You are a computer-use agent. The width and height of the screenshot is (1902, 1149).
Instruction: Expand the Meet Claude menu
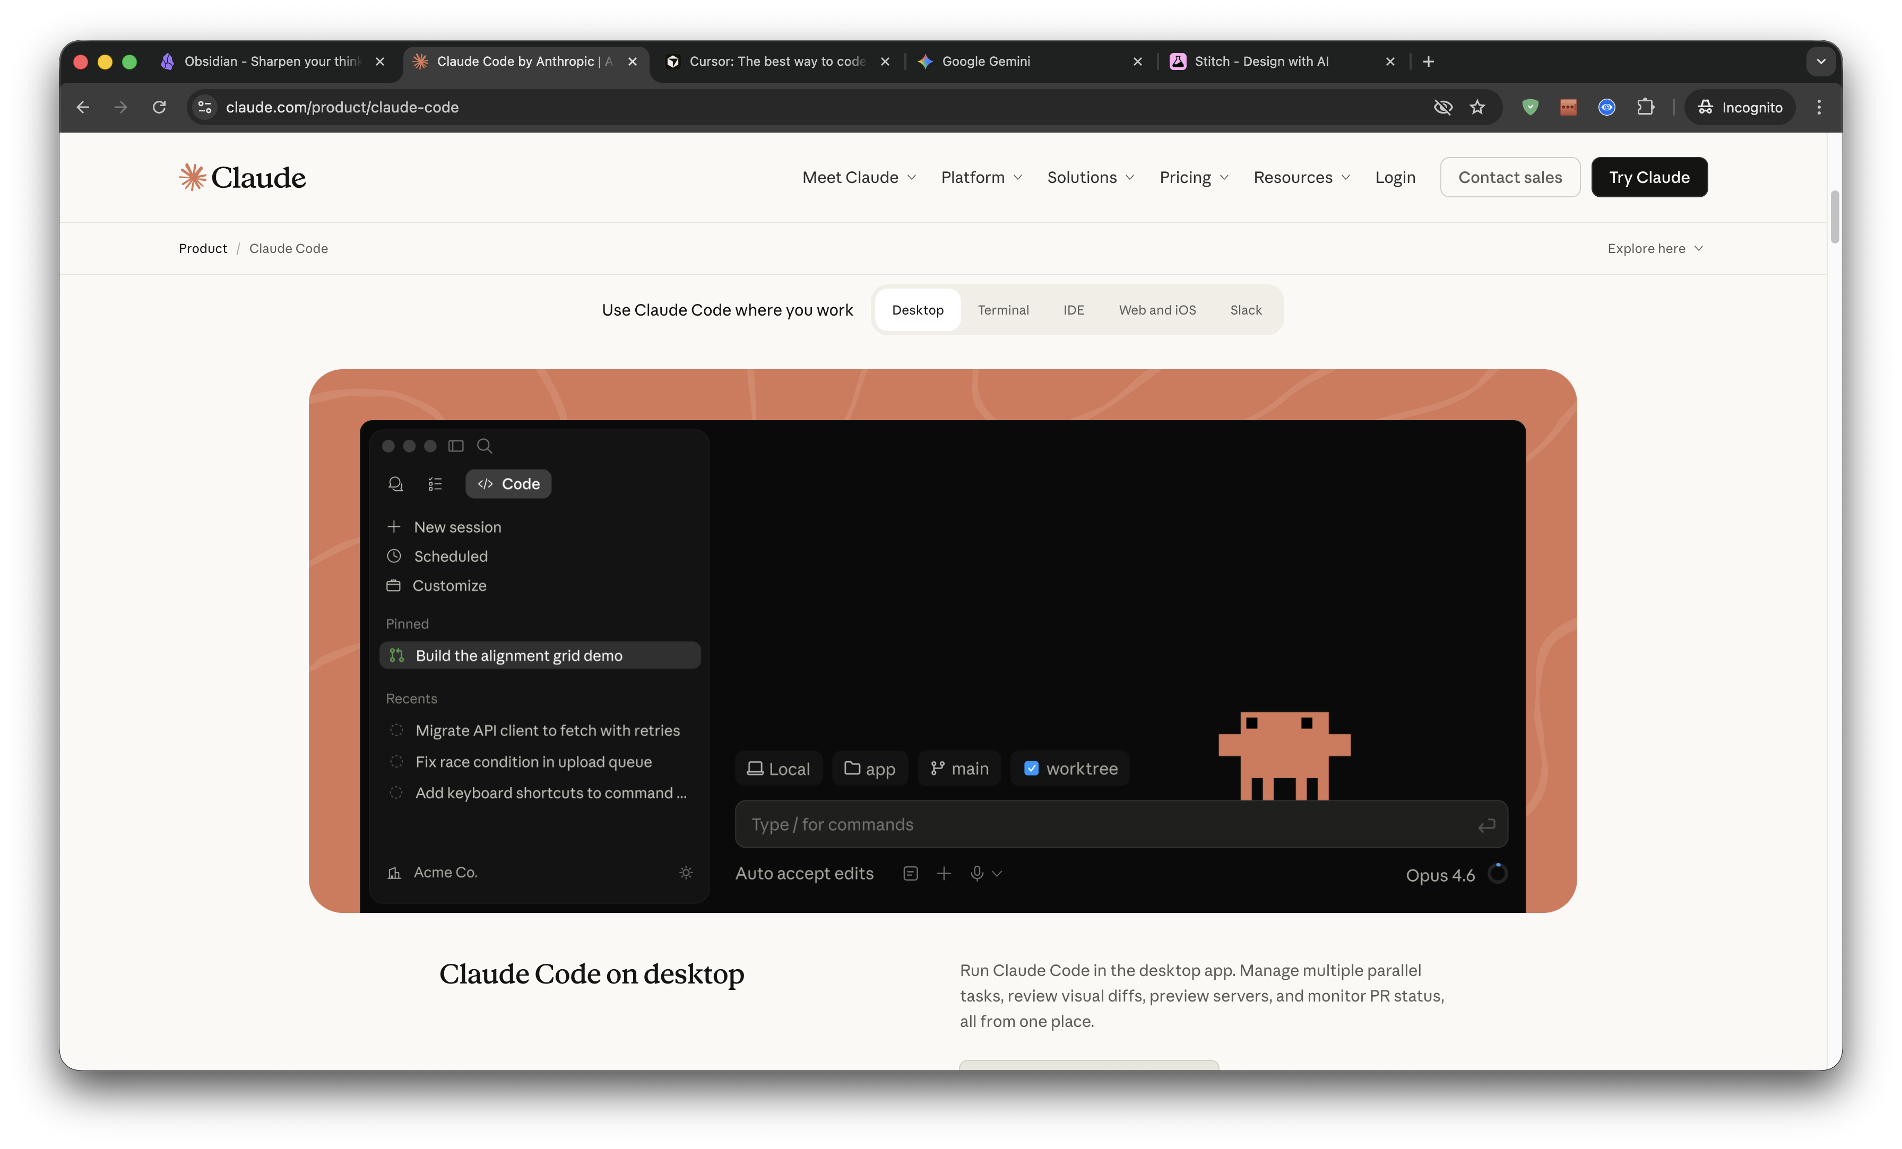pos(859,178)
